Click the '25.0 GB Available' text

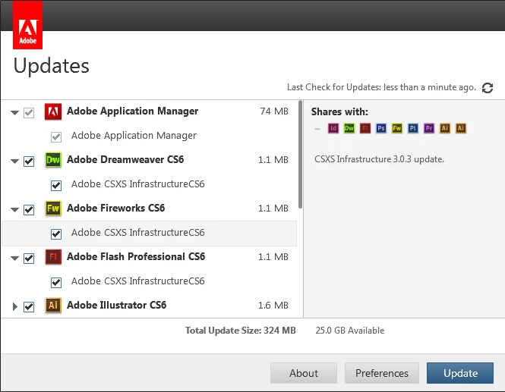click(350, 331)
